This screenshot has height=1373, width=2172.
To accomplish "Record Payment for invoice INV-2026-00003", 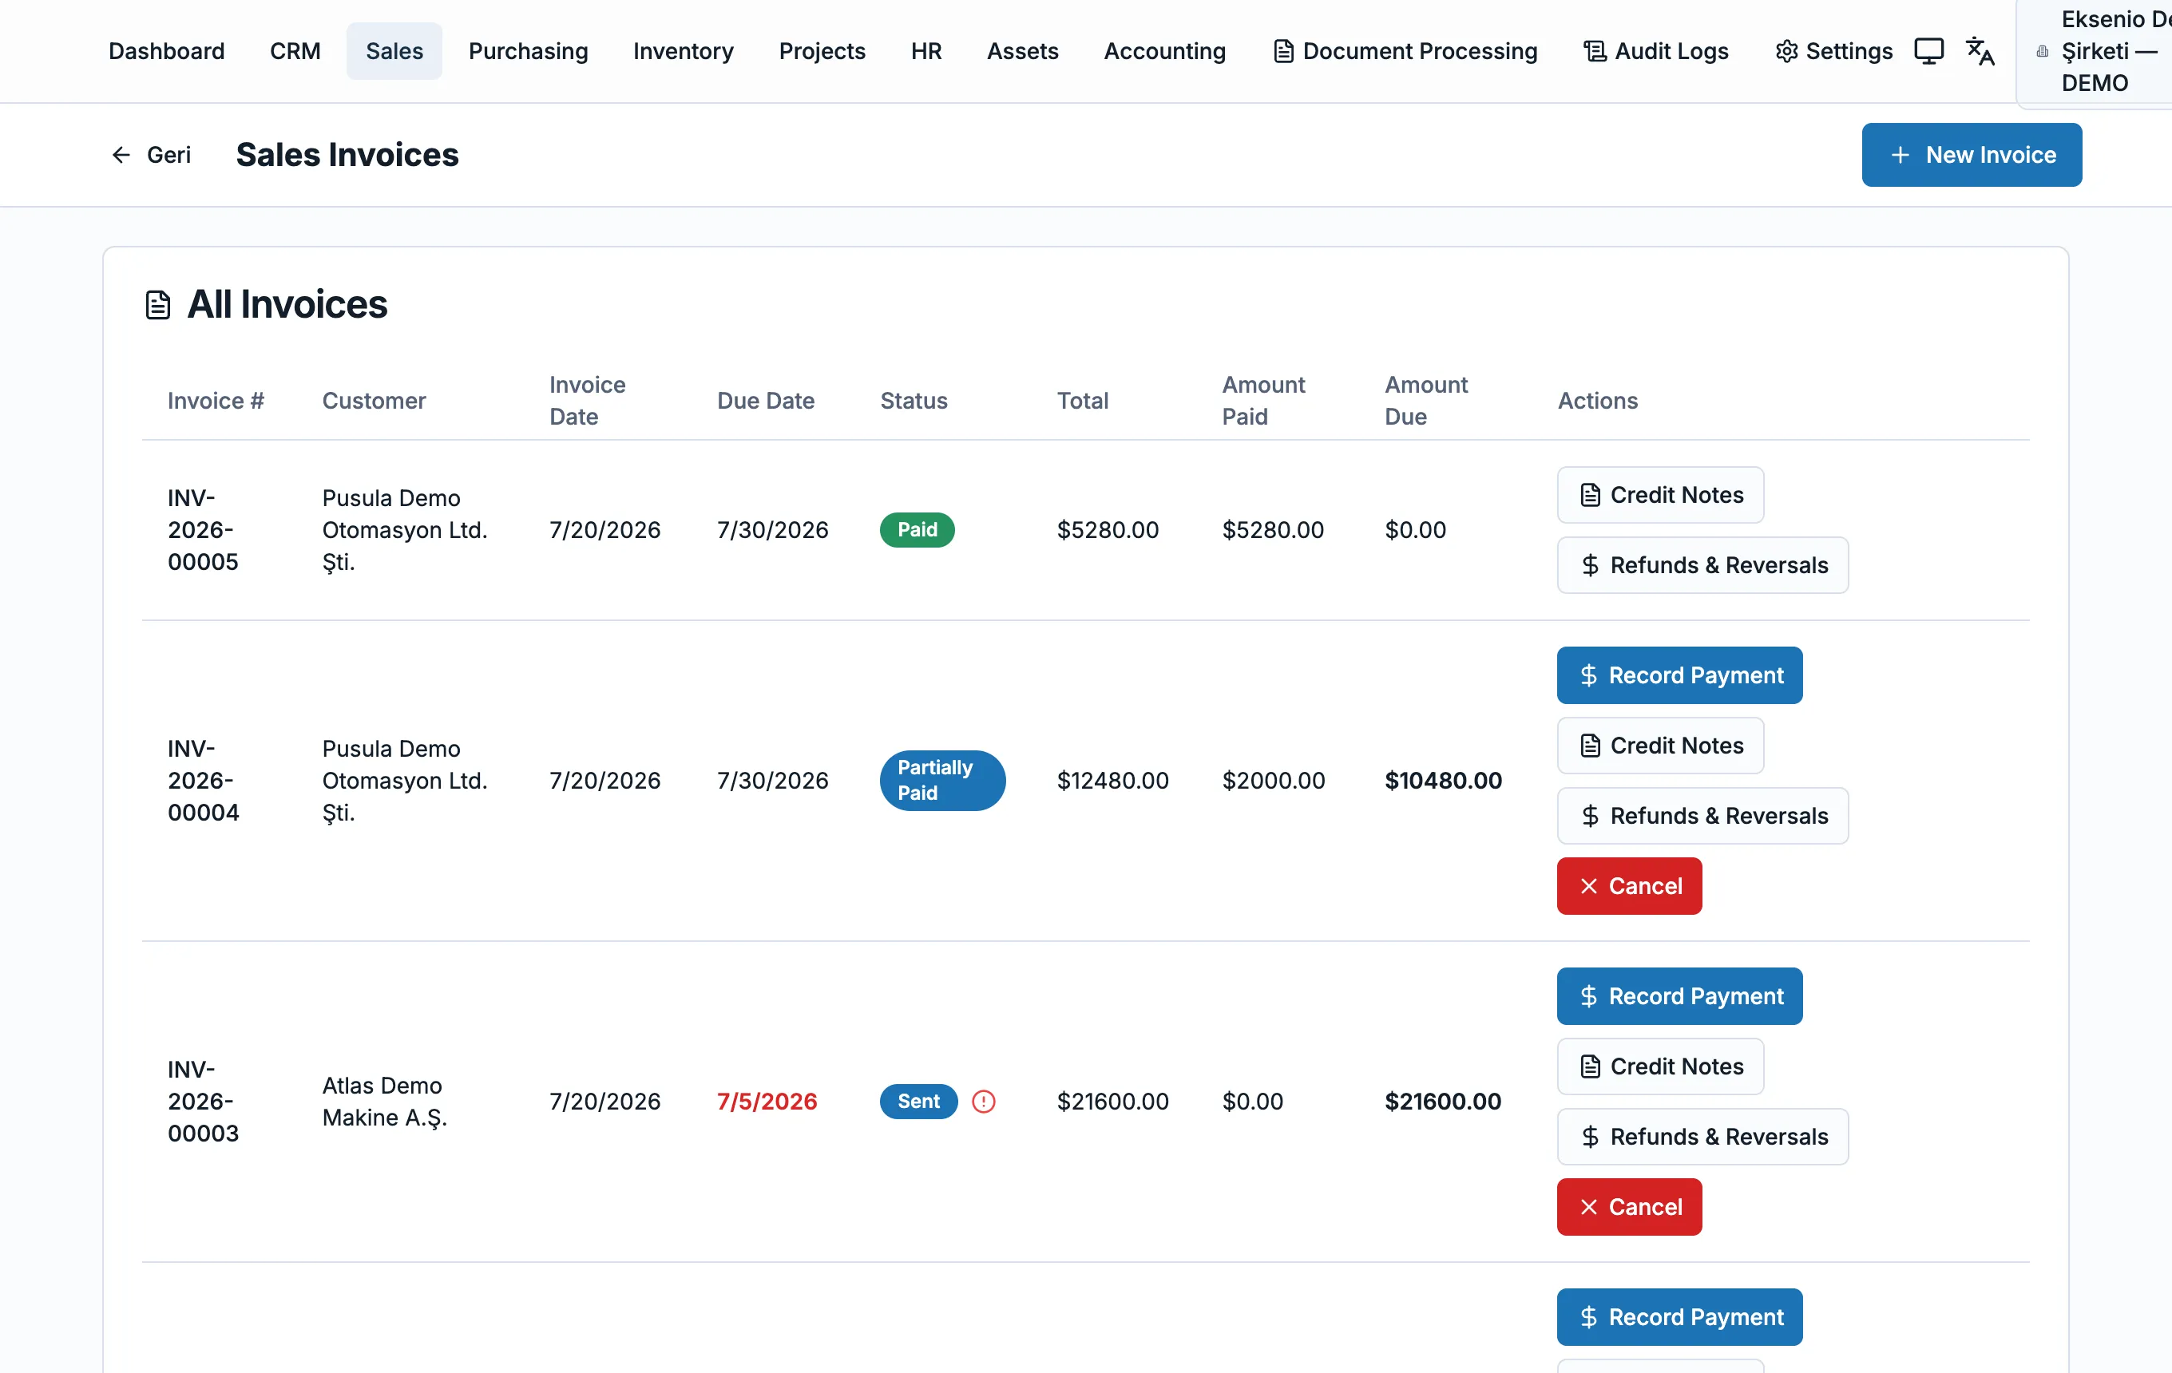I will tap(1679, 996).
